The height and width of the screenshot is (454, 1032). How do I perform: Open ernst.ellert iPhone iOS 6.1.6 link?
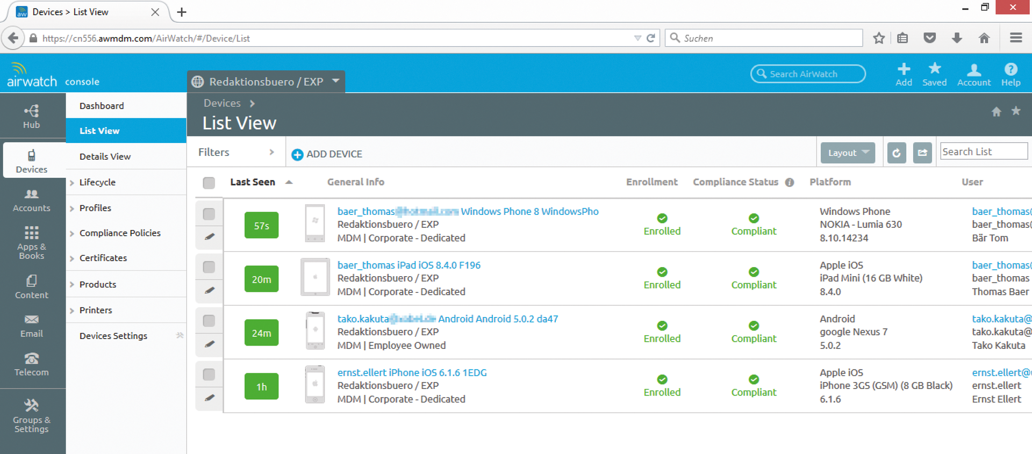point(412,372)
